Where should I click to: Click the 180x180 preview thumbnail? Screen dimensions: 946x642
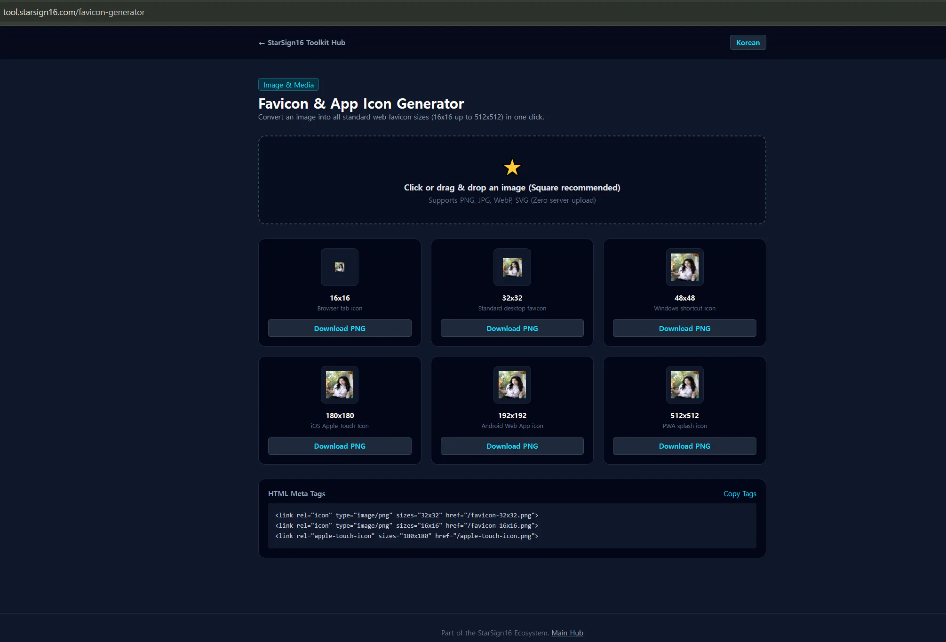pos(340,385)
